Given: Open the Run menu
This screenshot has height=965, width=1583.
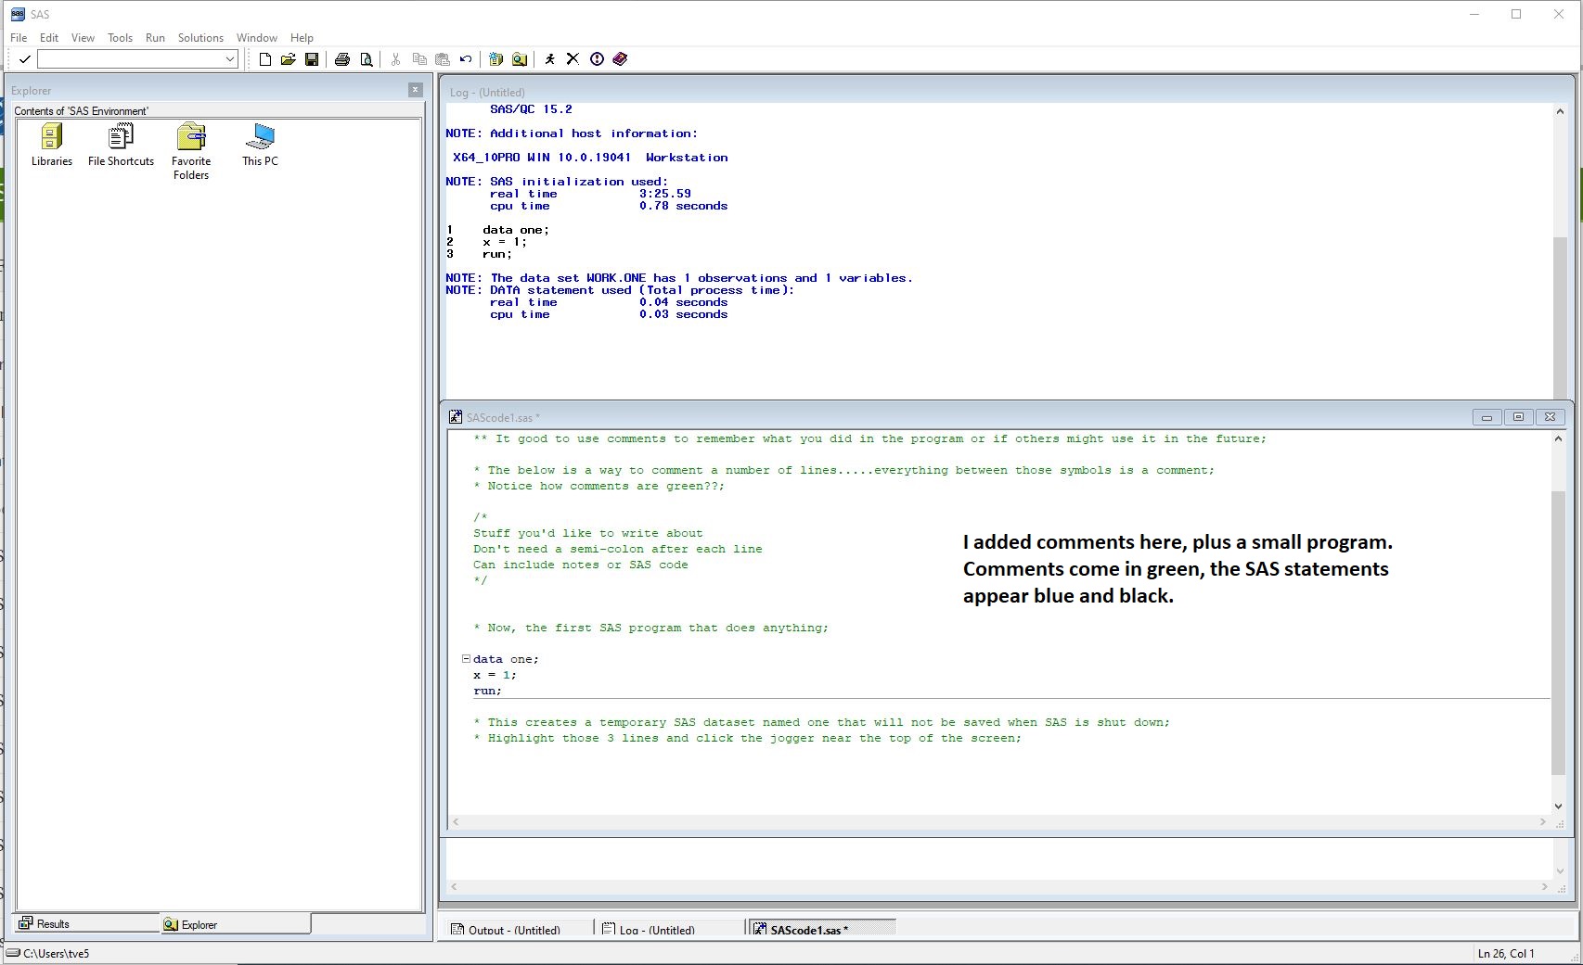Looking at the screenshot, I should tap(155, 38).
